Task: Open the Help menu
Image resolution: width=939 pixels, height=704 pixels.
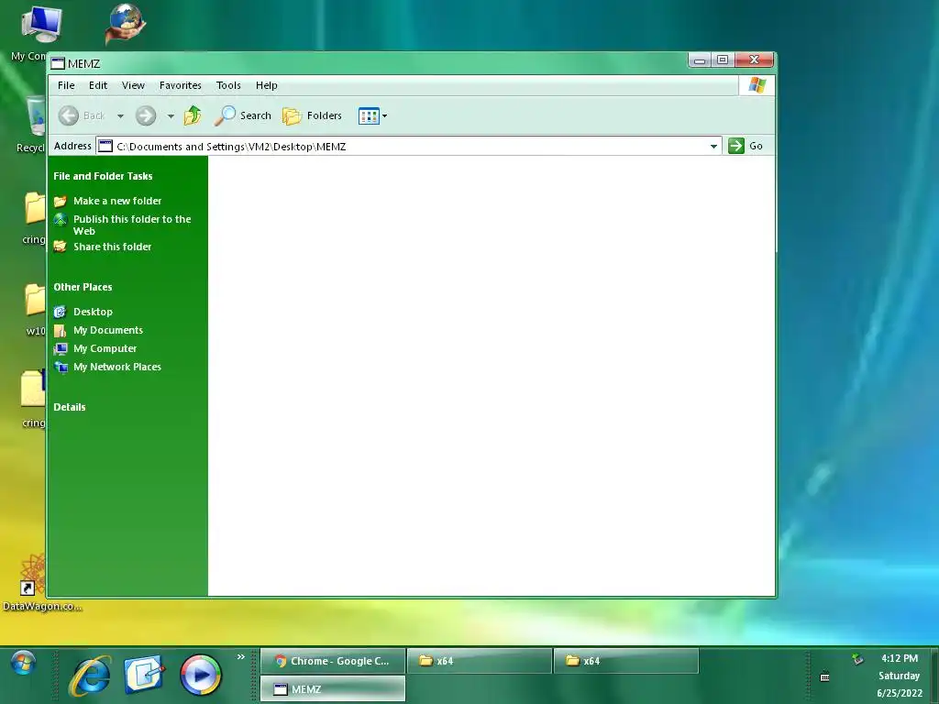Action: click(x=267, y=85)
